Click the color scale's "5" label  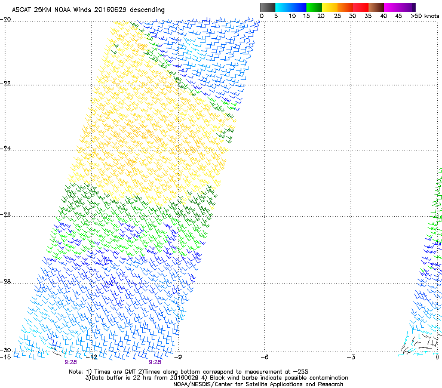click(x=276, y=16)
